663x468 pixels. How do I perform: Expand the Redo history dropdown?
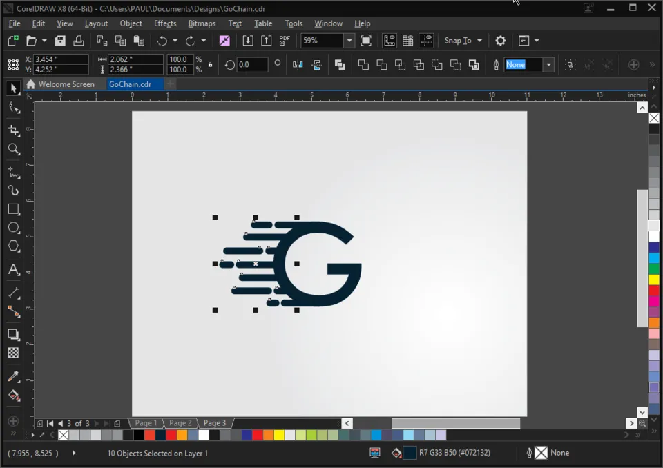pyautogui.click(x=203, y=41)
